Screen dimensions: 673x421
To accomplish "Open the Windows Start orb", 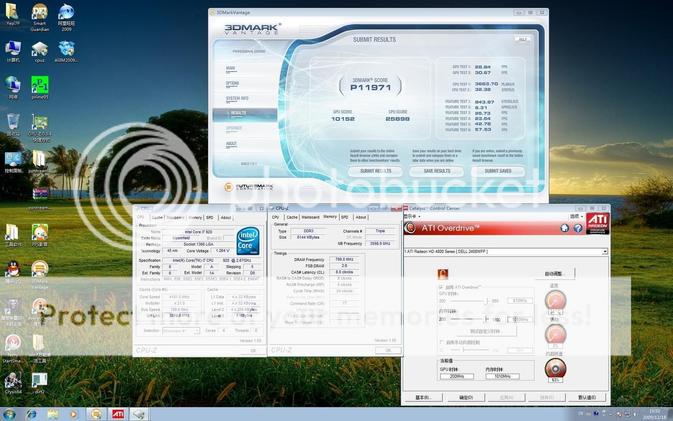I will (x=9, y=414).
